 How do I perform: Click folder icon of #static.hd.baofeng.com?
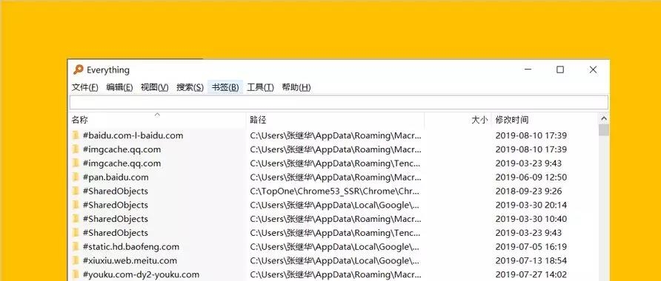[x=76, y=246]
